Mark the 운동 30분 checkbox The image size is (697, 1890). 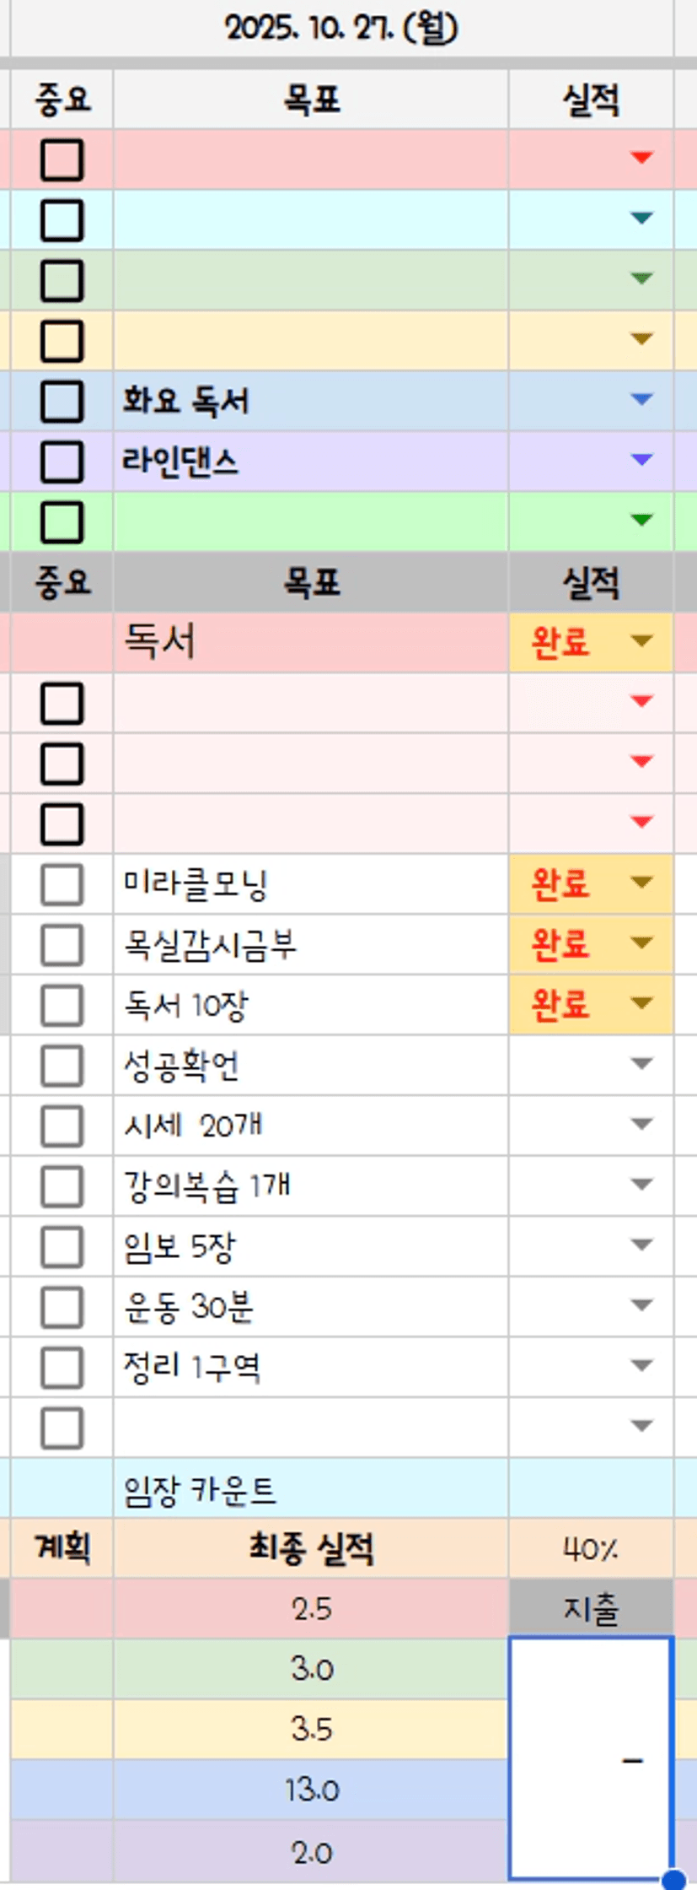pos(62,1307)
